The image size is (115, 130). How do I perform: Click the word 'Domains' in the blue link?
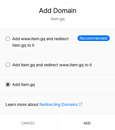point(70,104)
